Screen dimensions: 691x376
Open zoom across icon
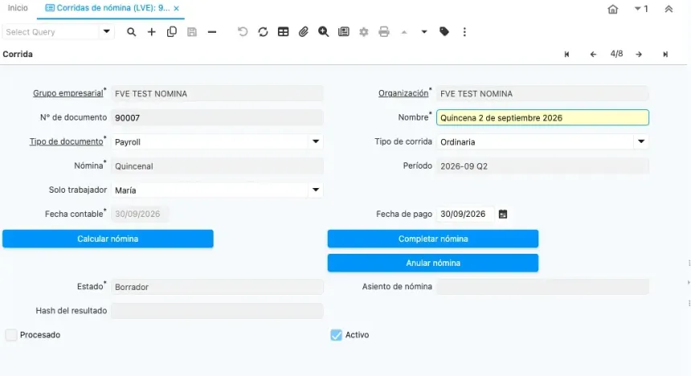pos(324,32)
